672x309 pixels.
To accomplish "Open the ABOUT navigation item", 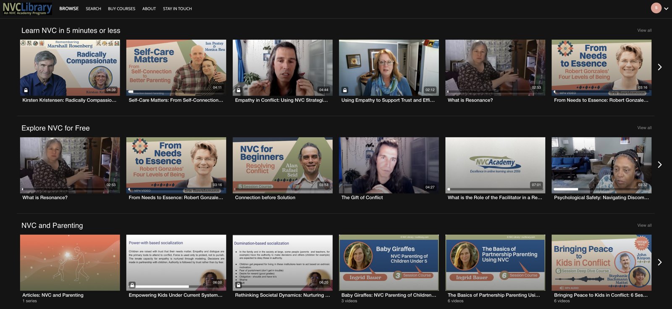I will point(149,8).
